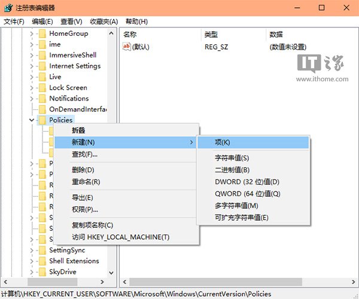359x299 pixels.
Task: Select 可扩充字符串值(E) in the submenu
Action: [x=253, y=218]
